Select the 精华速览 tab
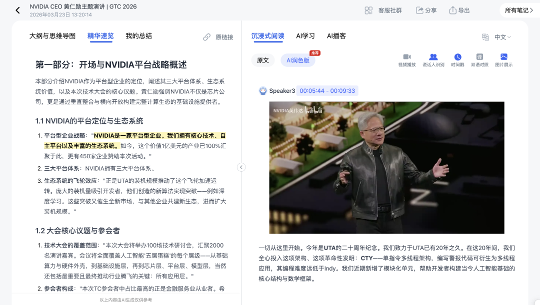 pyautogui.click(x=100, y=36)
